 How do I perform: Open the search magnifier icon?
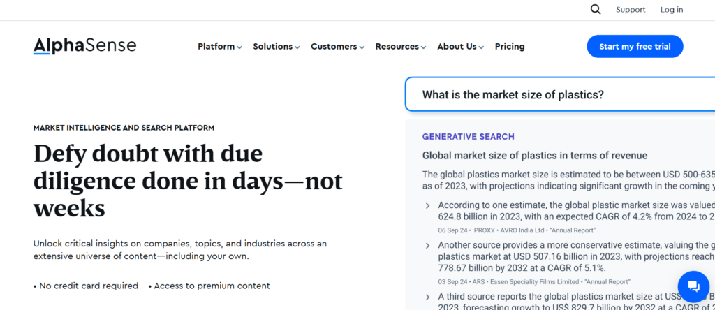[x=596, y=10]
